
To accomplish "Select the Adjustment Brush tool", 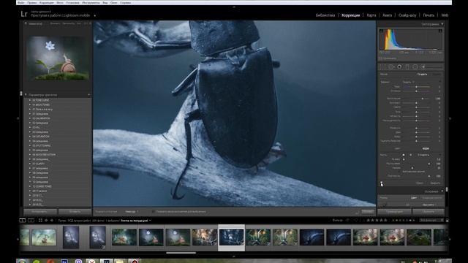I will pyautogui.click(x=423, y=66).
